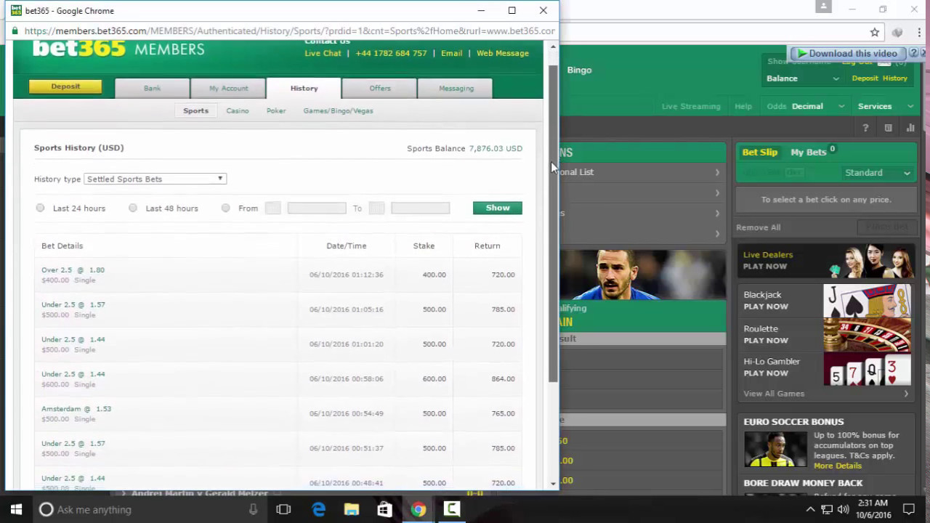The image size is (930, 523).
Task: Switch to the My Bets tab
Action: coord(809,152)
